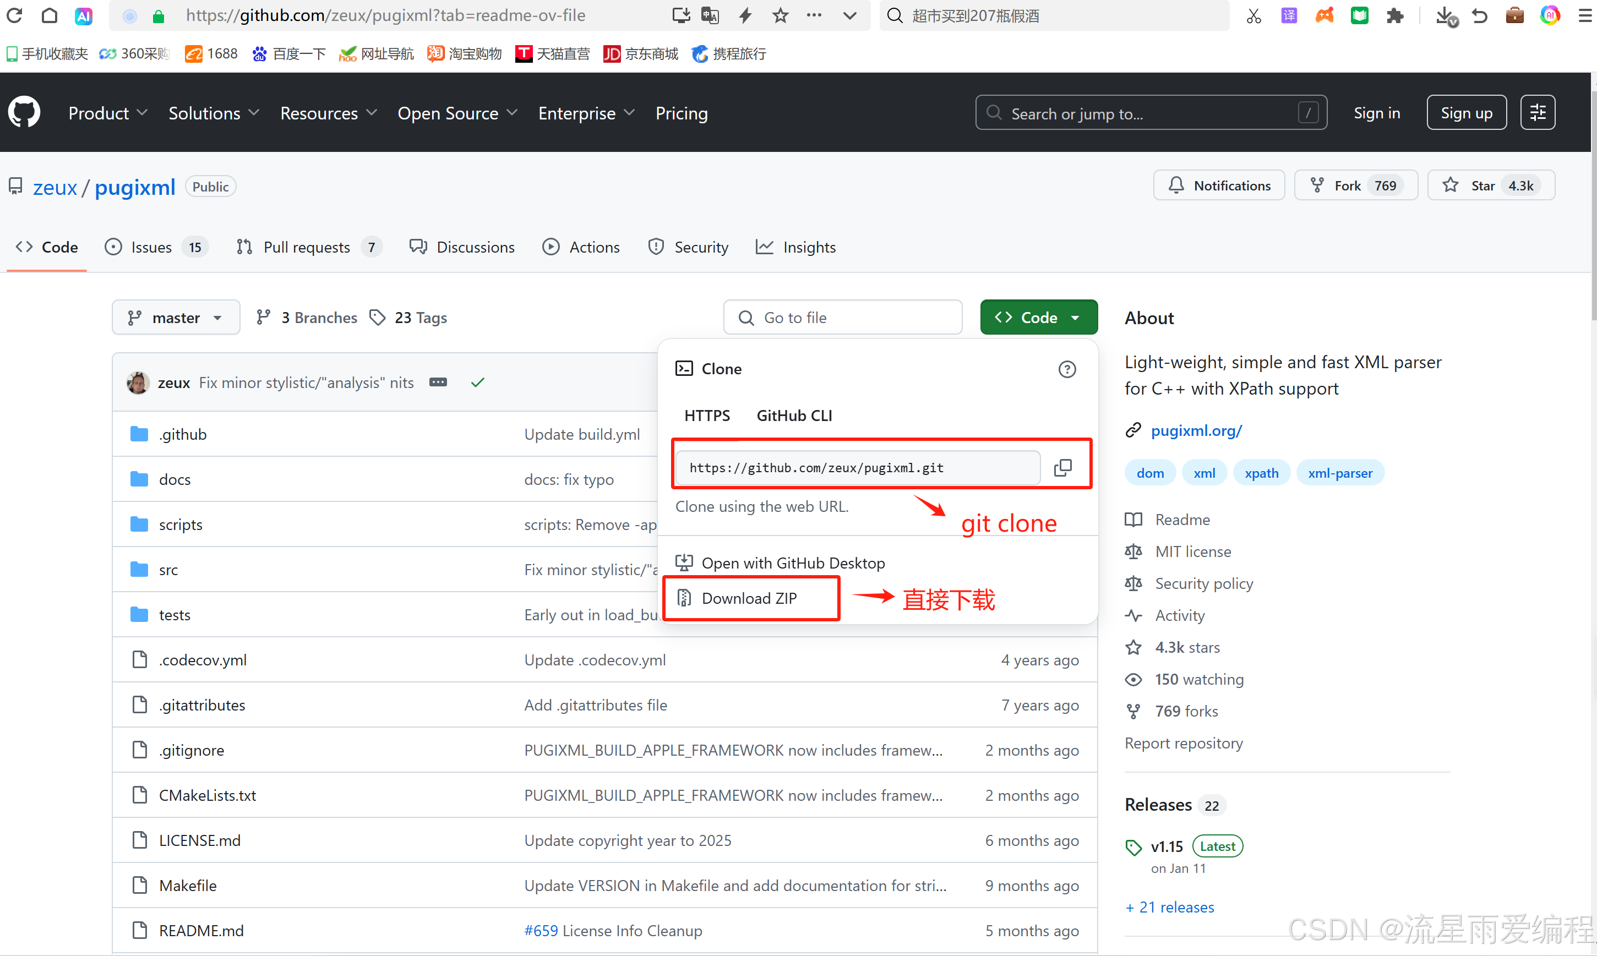Focus the Search or jump to field

pos(1151,113)
